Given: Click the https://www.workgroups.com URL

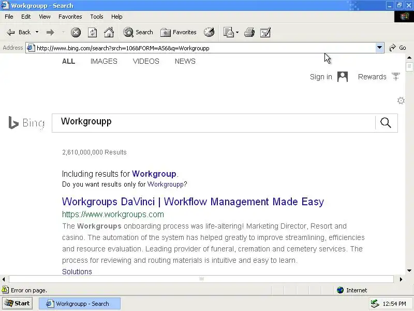Looking at the screenshot, I should (x=113, y=215).
